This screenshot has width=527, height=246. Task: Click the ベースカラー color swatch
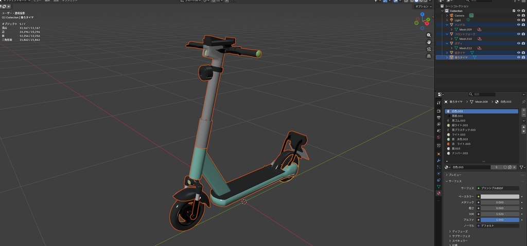click(500, 197)
